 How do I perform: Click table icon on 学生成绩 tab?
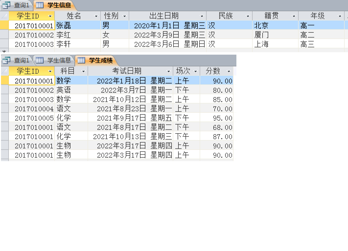coord(81,60)
